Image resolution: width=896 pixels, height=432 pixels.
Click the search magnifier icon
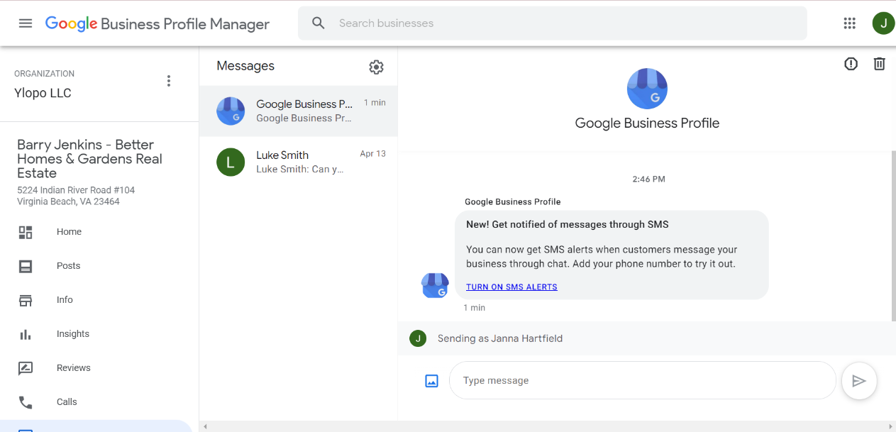pyautogui.click(x=319, y=23)
